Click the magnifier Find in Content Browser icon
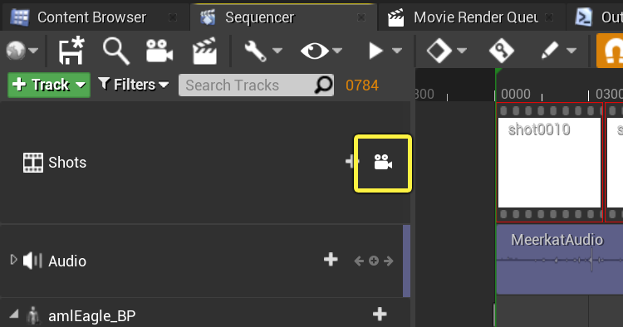Screen dimensions: 623x327 point(115,51)
